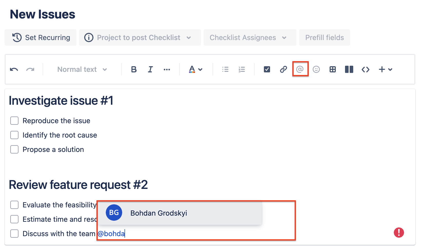Insert a table

click(x=333, y=70)
